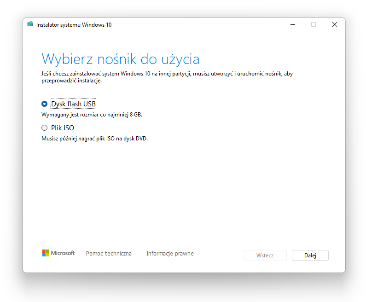Open the Pomoc techniczna link
The height and width of the screenshot is (302, 366).
[109, 254]
